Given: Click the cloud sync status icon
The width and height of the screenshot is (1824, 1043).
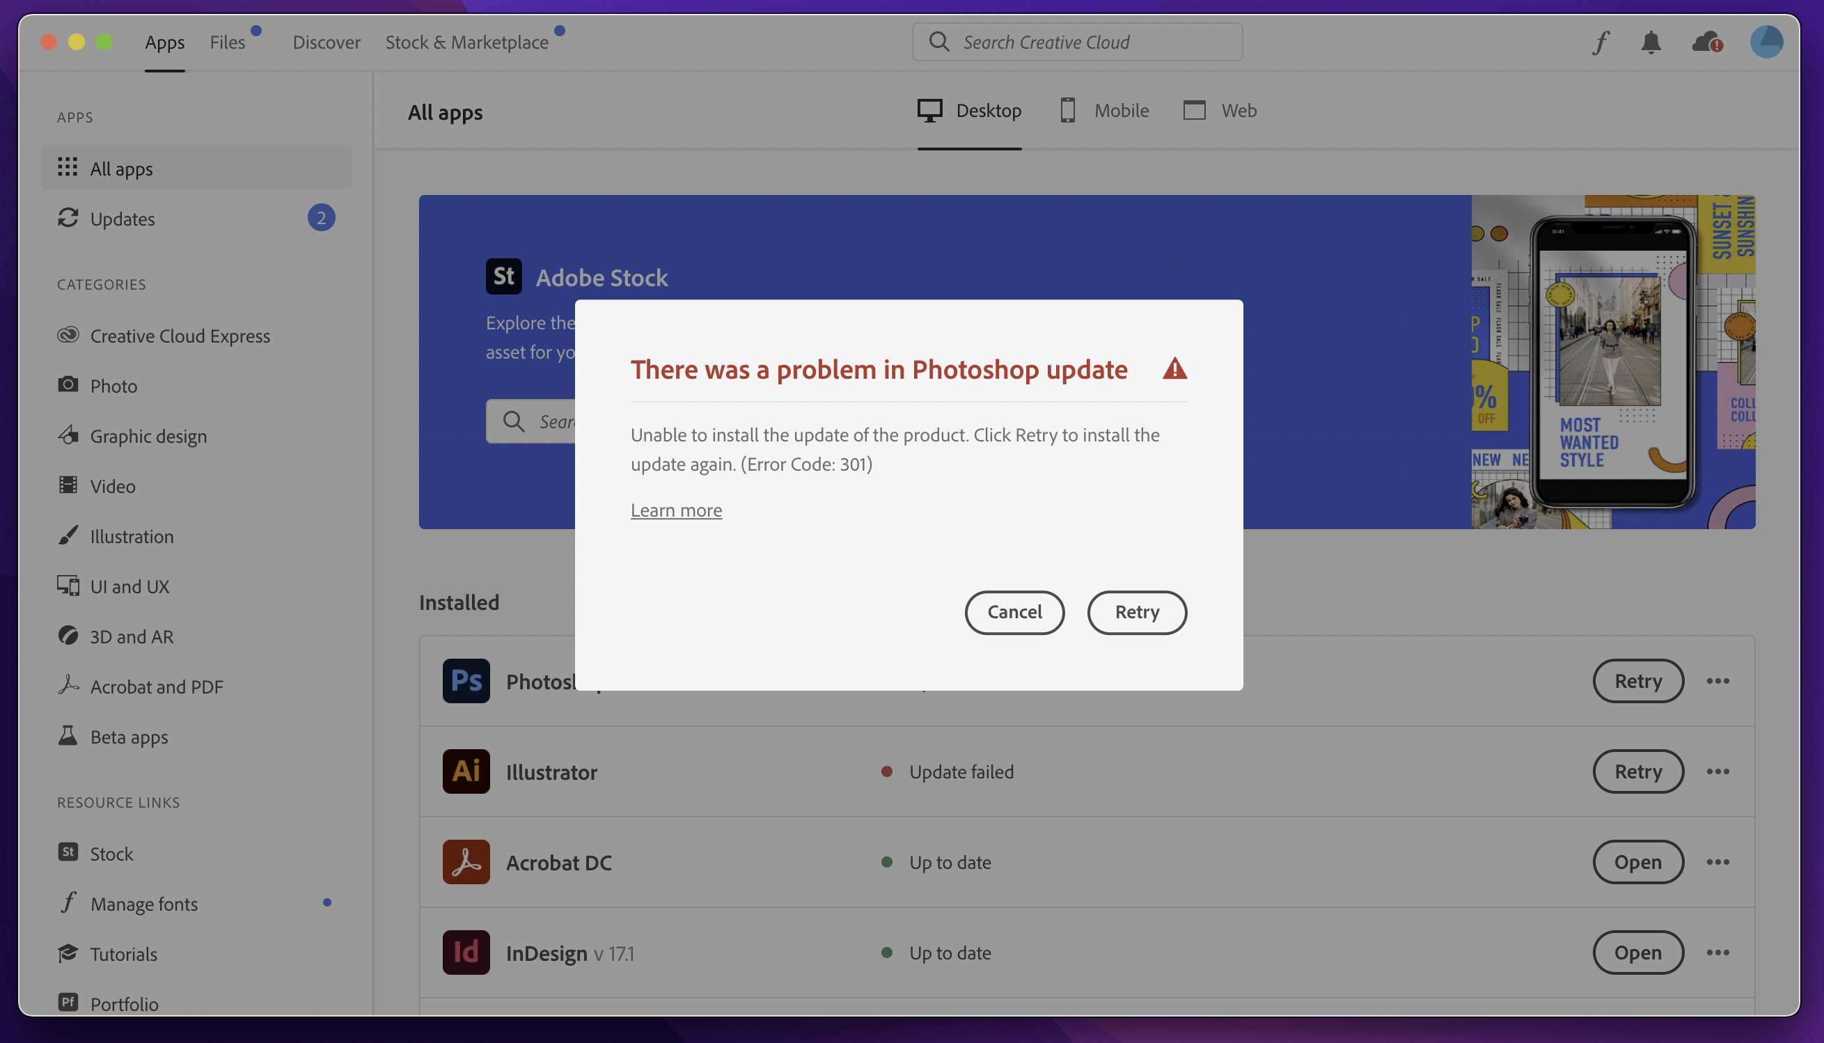Looking at the screenshot, I should click(1707, 42).
